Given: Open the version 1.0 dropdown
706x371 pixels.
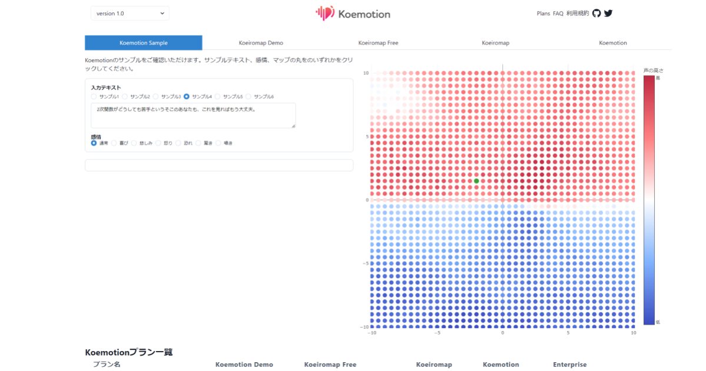Looking at the screenshot, I should 130,13.
